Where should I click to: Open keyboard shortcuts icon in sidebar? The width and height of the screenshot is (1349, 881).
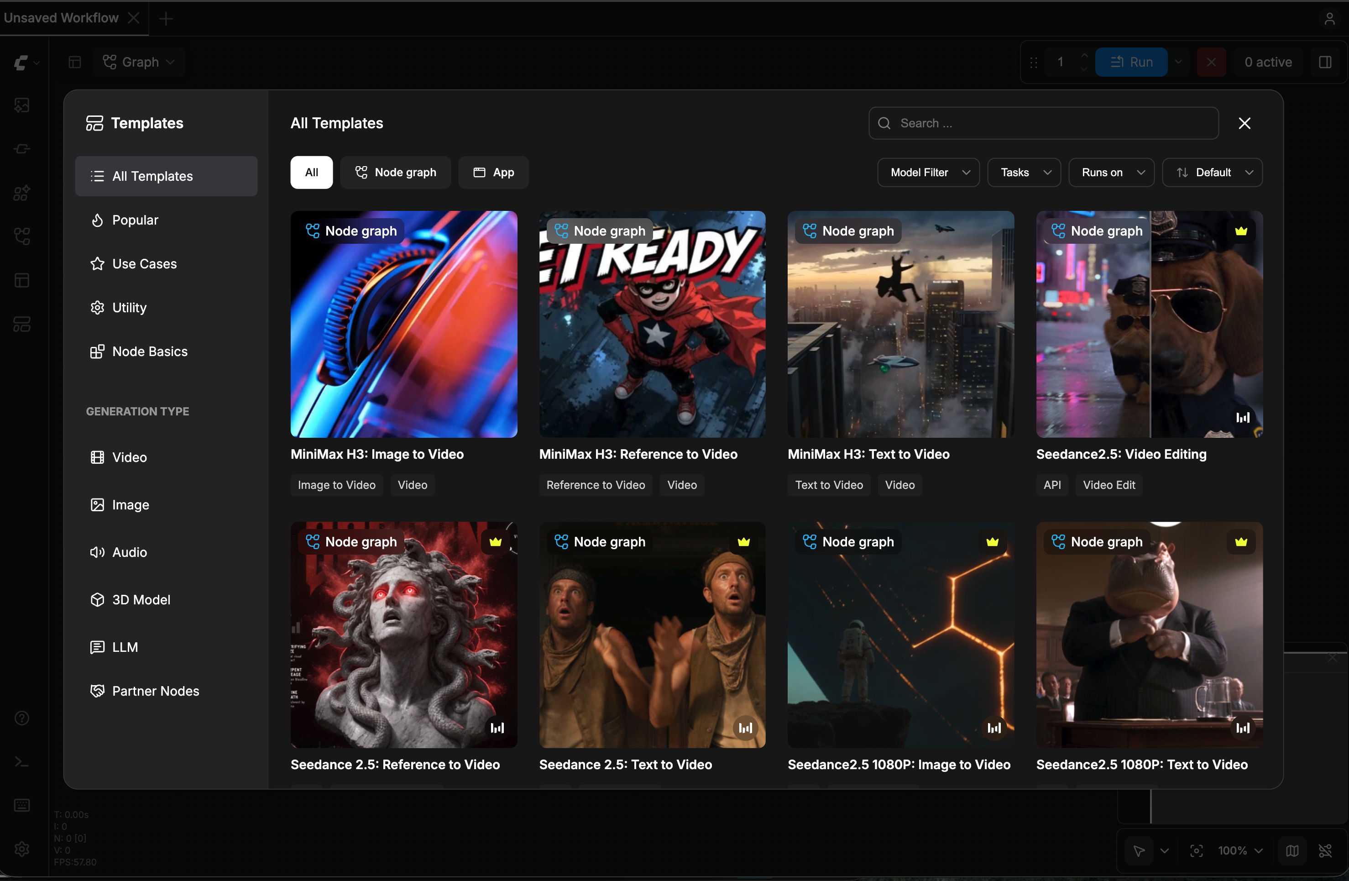22,805
